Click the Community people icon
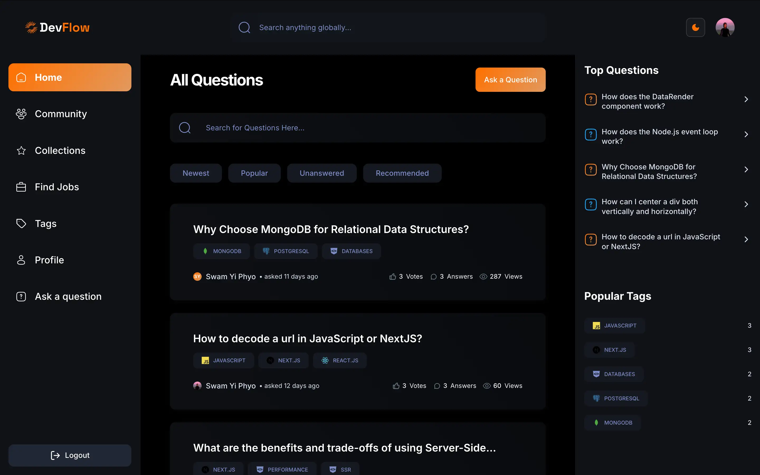Image resolution: width=760 pixels, height=475 pixels. pyautogui.click(x=21, y=114)
